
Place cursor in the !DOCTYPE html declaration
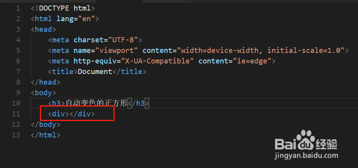click(63, 9)
